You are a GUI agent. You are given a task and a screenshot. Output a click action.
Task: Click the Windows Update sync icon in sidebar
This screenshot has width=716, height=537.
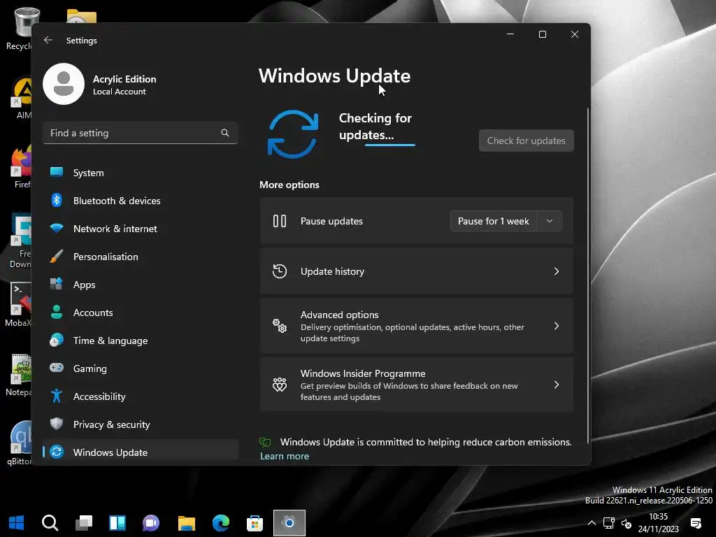(57, 452)
